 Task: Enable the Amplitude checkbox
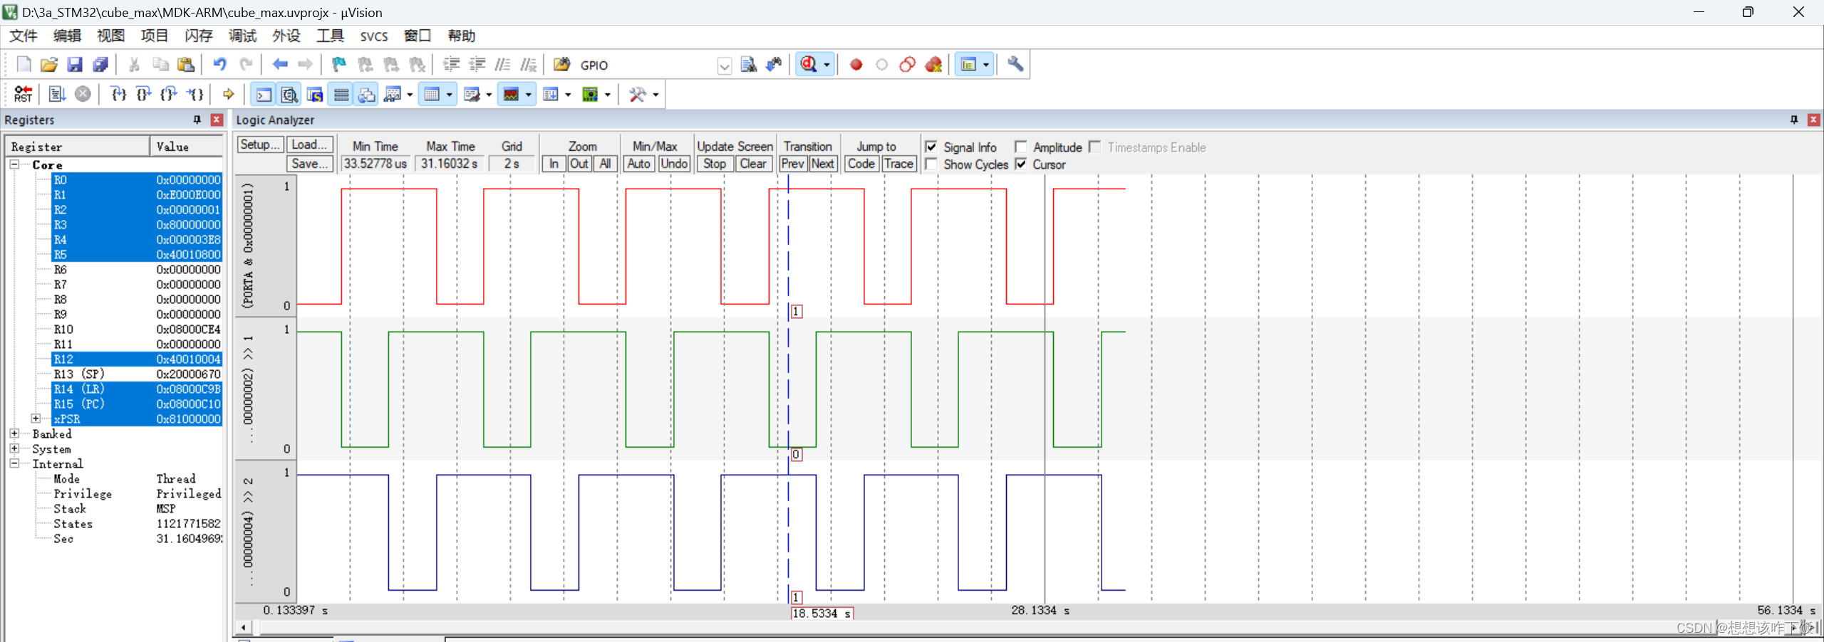point(1020,147)
